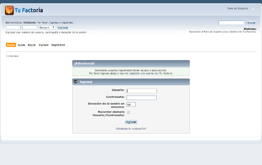Focus the Contraseña password field

[x=141, y=98]
